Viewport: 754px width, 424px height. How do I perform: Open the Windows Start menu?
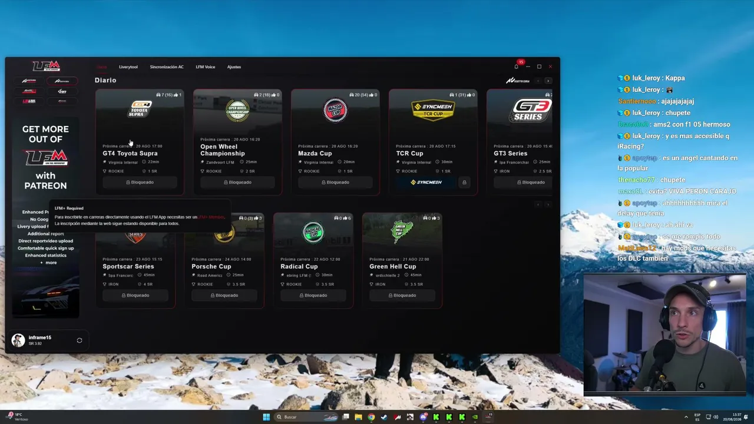click(266, 417)
